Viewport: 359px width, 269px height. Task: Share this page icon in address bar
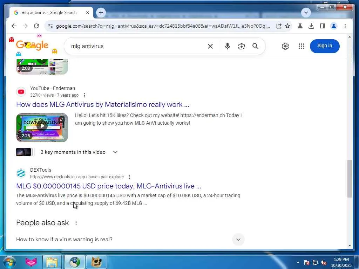click(x=279, y=26)
